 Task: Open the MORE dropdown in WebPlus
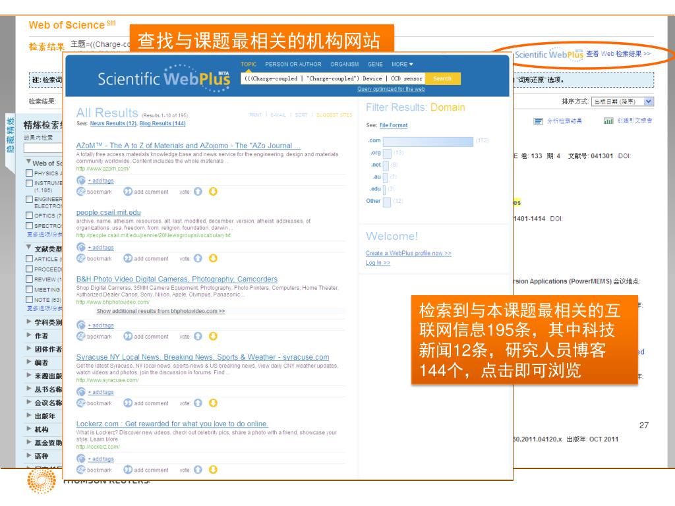(x=402, y=64)
